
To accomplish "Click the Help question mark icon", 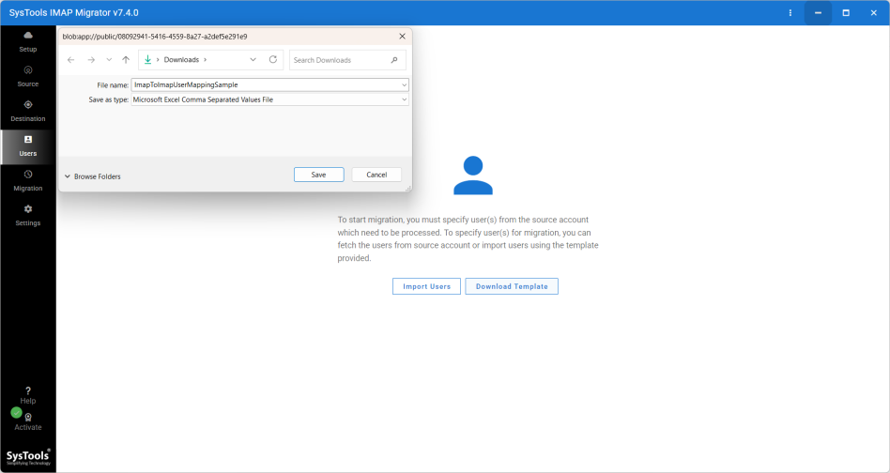I will pos(28,390).
